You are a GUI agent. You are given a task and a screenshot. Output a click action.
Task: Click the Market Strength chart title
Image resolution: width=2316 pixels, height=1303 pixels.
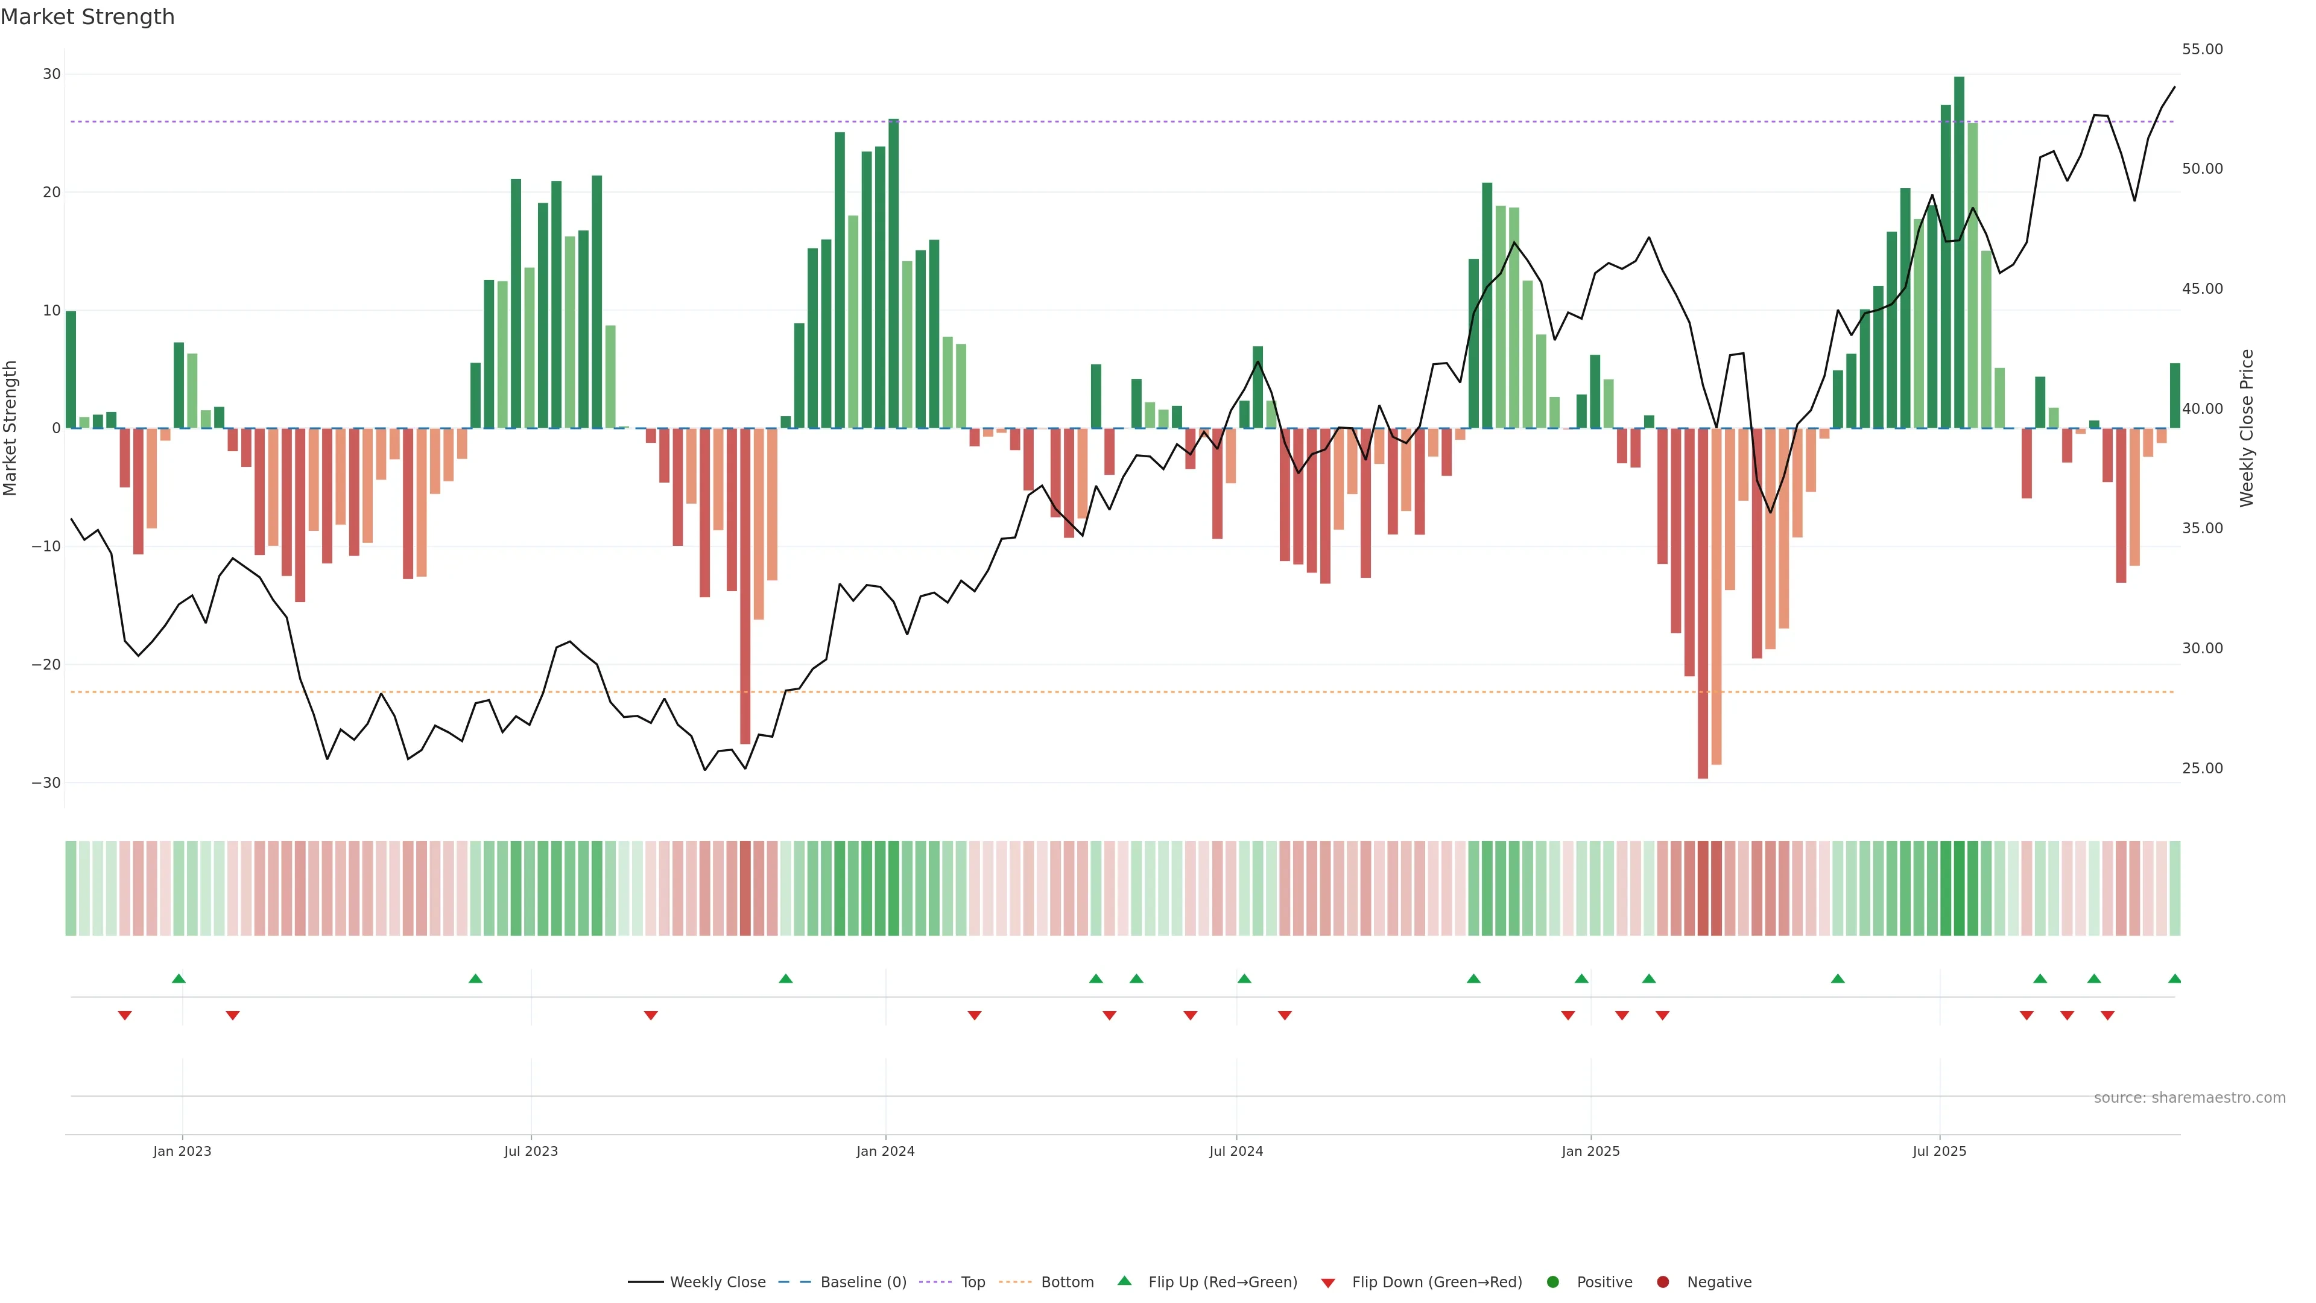[x=87, y=17]
